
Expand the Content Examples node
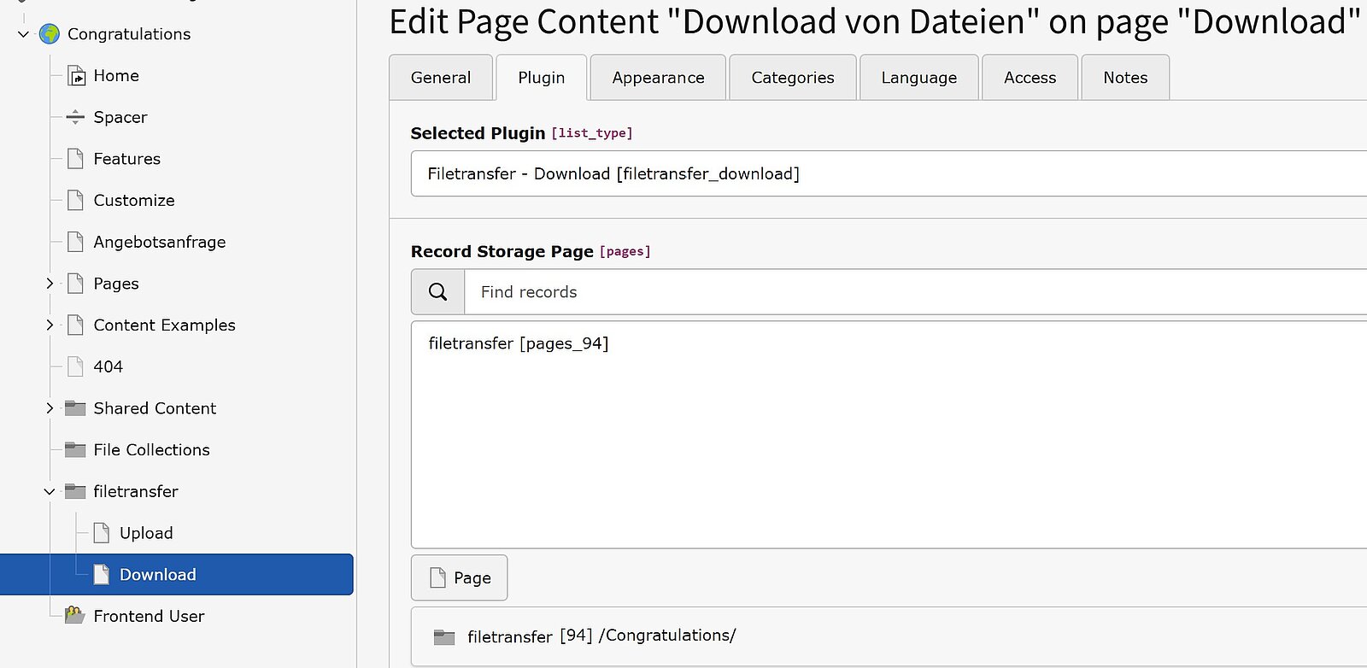point(50,325)
